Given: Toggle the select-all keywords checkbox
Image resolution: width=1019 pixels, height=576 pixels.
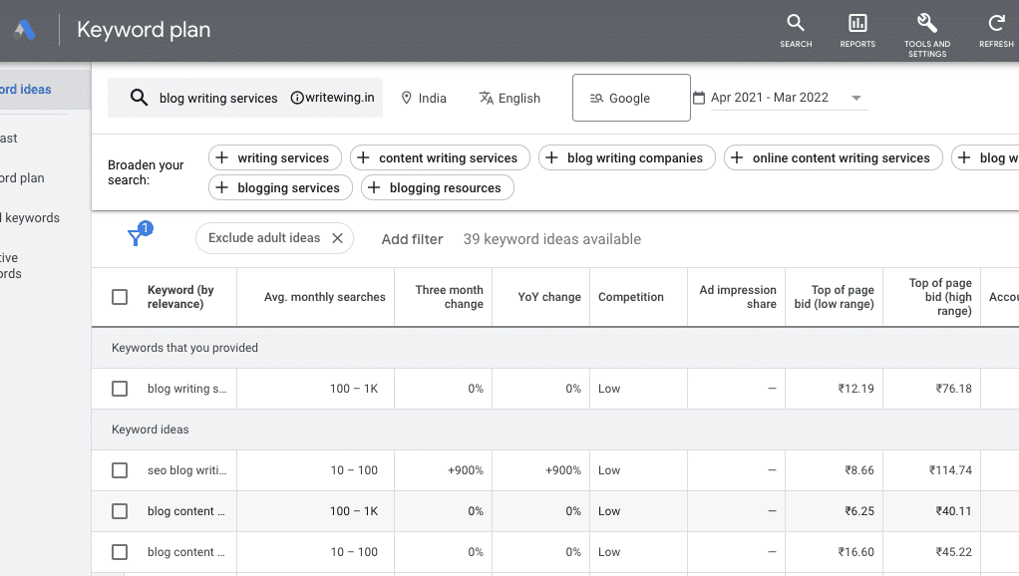Looking at the screenshot, I should [120, 297].
